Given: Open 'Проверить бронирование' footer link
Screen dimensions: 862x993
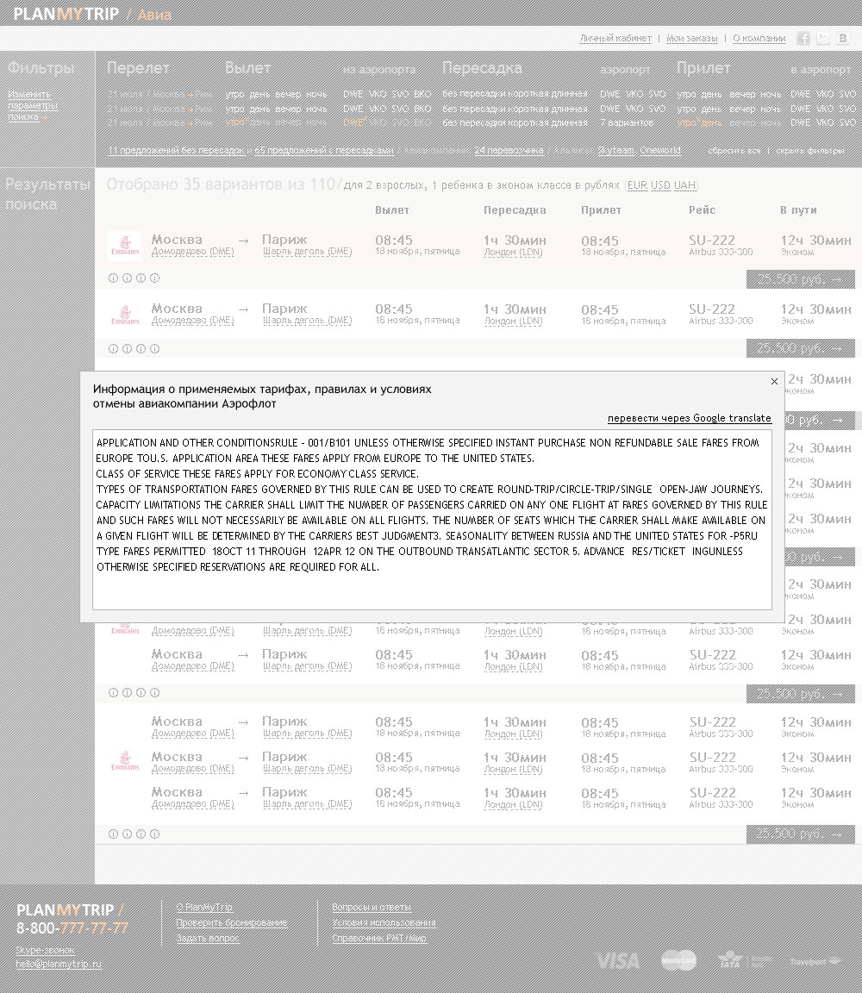Looking at the screenshot, I should pyautogui.click(x=232, y=922).
